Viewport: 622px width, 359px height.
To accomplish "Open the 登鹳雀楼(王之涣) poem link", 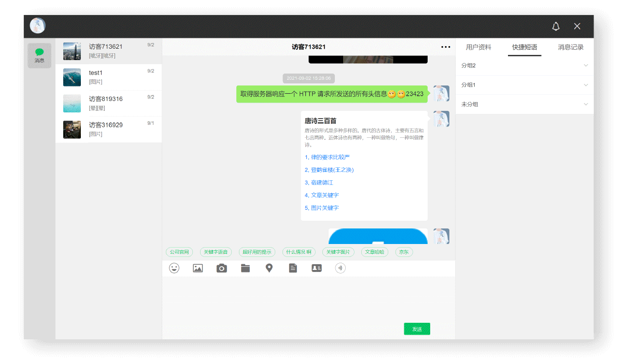I will (328, 169).
